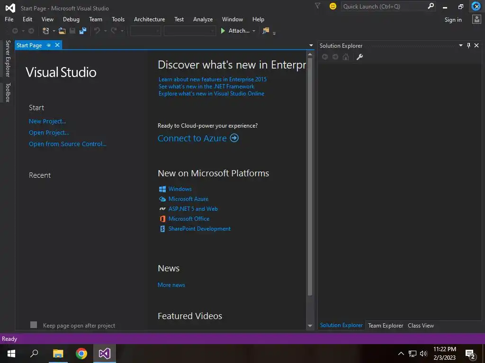
Task: Expand the Toolbox side tab
Action: point(8,92)
